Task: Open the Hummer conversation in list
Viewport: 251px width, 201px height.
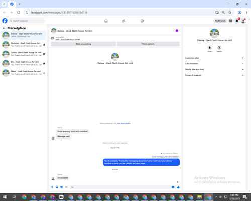Action: (24, 45)
